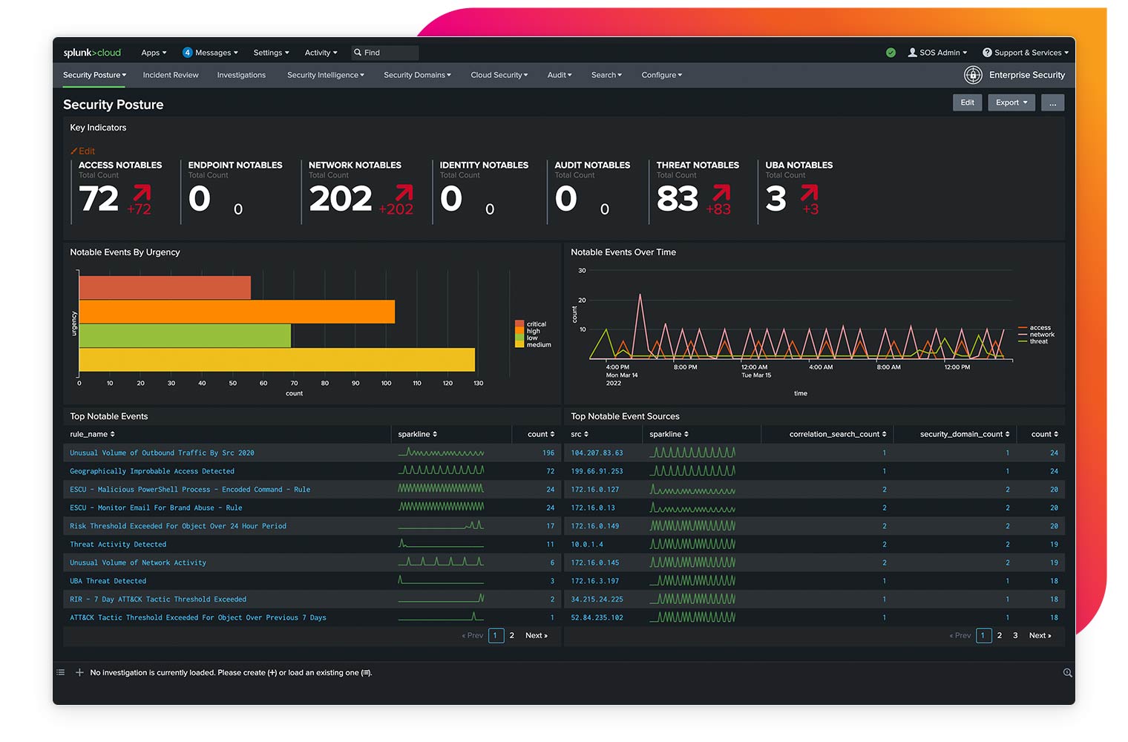Expand the Security Intelligence dropdown menu
Screen dimensions: 1128x742
(x=325, y=75)
